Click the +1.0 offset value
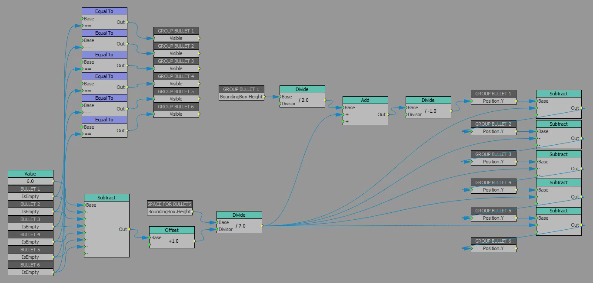Image resolution: width=593 pixels, height=283 pixels. [x=173, y=241]
